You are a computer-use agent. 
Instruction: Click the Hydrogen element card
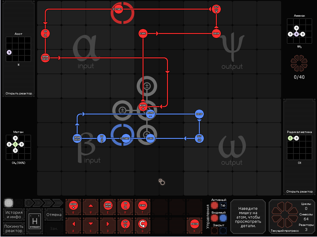[x=35, y=221]
